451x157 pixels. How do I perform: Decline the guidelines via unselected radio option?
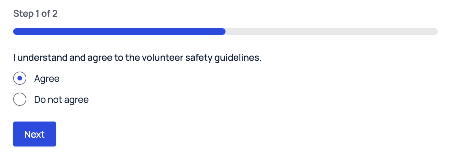(x=20, y=99)
